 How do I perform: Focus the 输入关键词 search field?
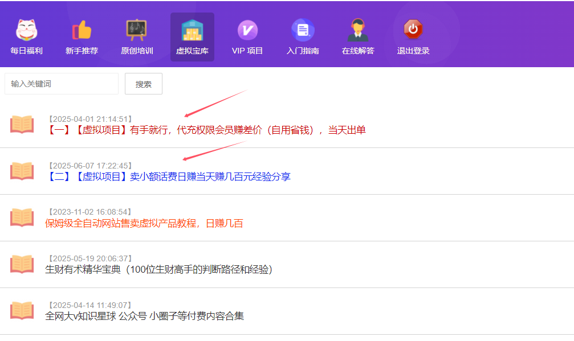point(62,84)
